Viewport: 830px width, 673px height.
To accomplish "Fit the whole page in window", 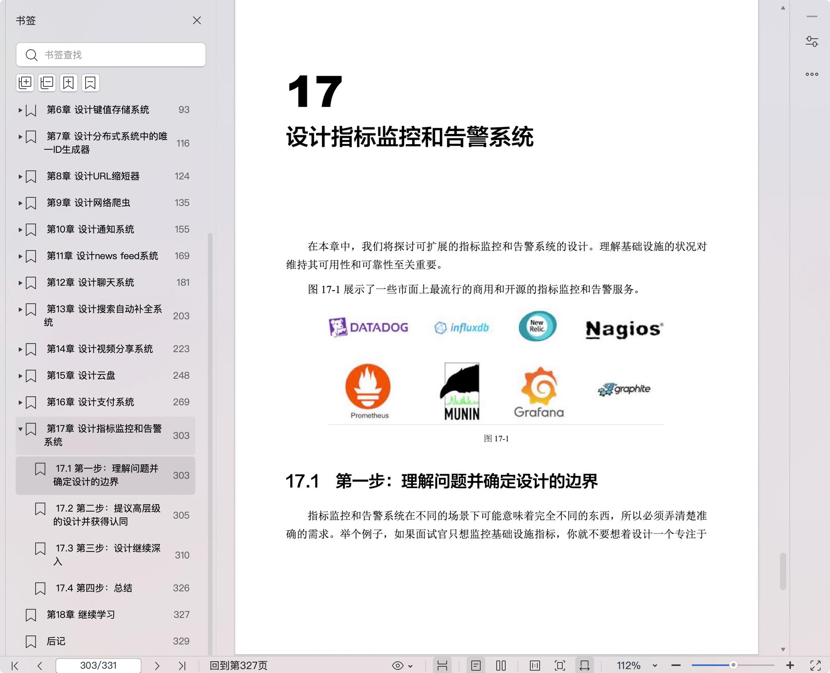I will pyautogui.click(x=560, y=666).
